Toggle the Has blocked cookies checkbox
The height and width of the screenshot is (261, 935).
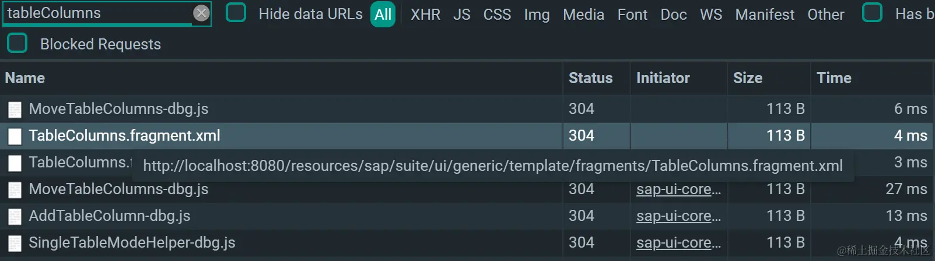872,13
